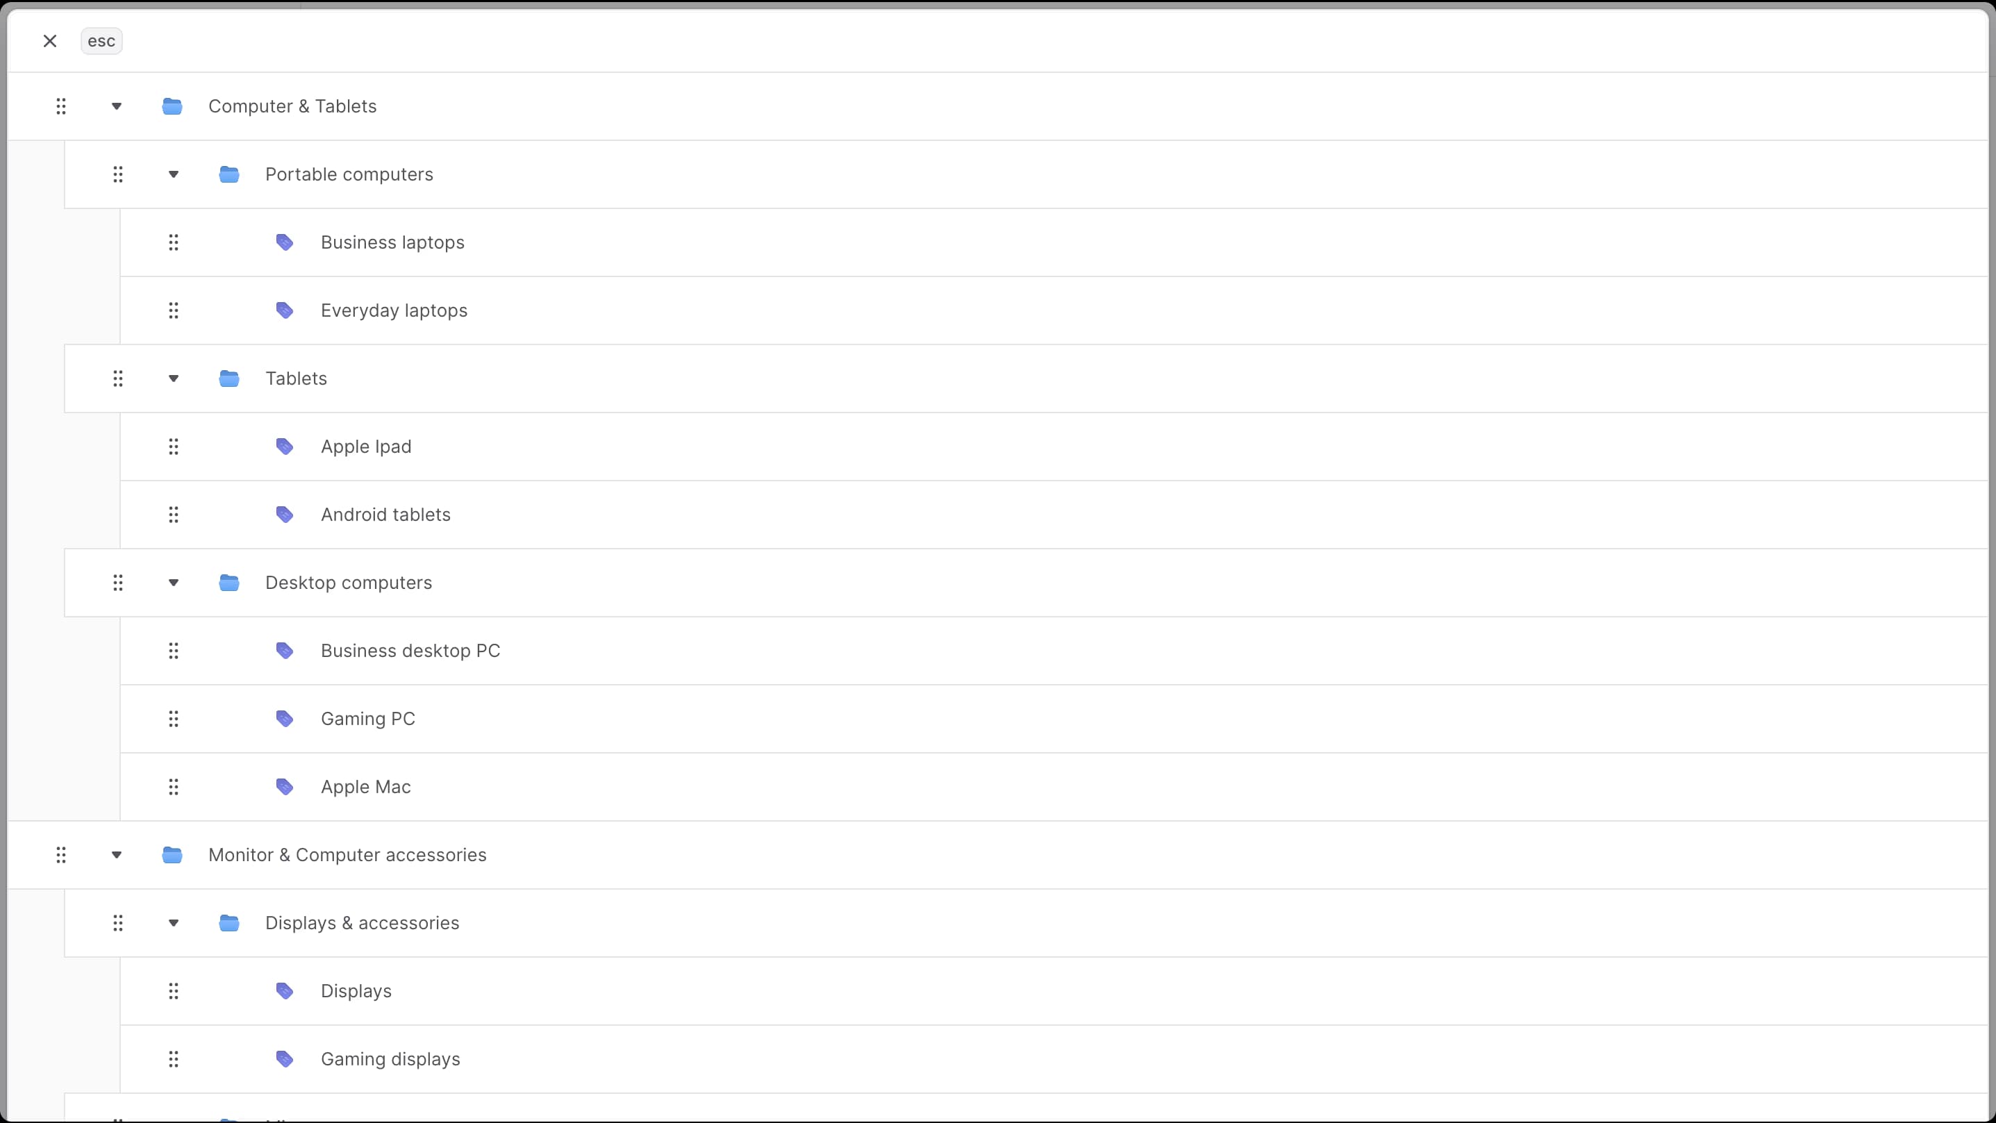The width and height of the screenshot is (1996, 1123).
Task: Click the folder icon beside Computer & Tablets
Action: pos(172,106)
